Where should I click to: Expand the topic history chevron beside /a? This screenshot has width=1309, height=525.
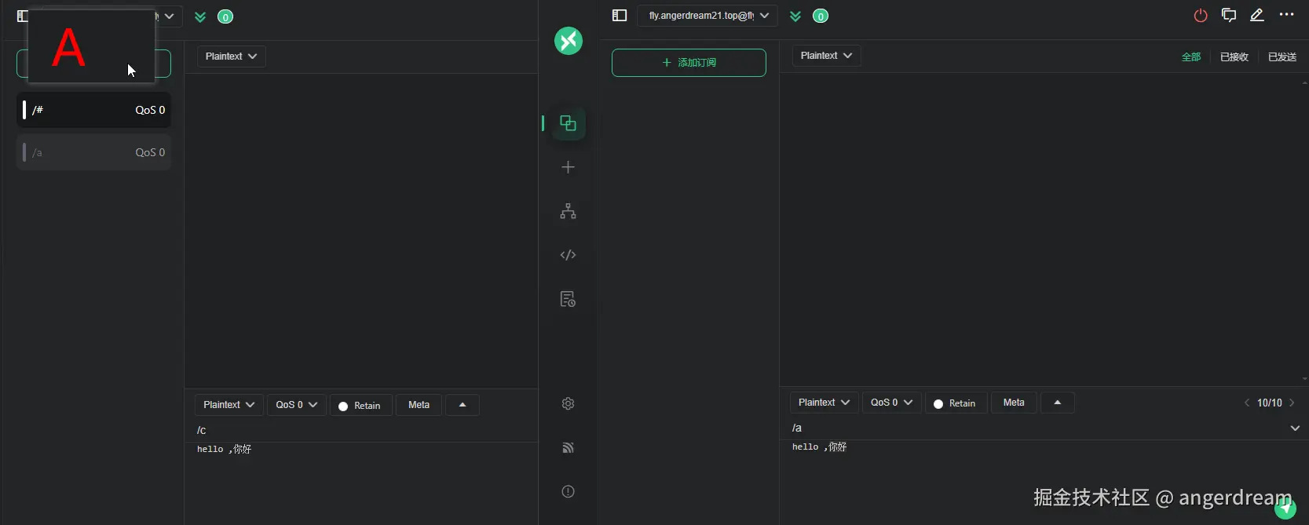click(x=1295, y=428)
